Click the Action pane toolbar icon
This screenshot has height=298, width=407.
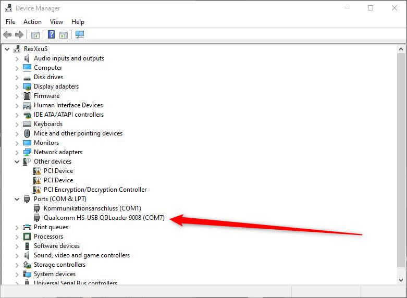(x=64, y=34)
